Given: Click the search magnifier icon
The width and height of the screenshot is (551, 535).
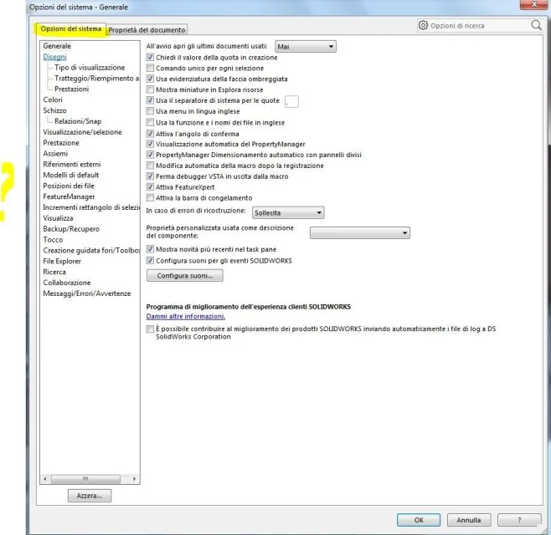Looking at the screenshot, I should tap(536, 25).
